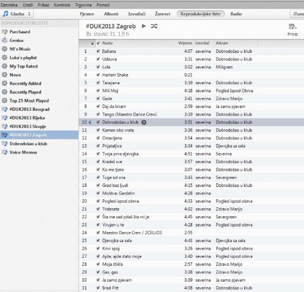Screen dimensions: 304x292
Task: Toggle checkbox for Brad Pitt track
Action: (98, 288)
